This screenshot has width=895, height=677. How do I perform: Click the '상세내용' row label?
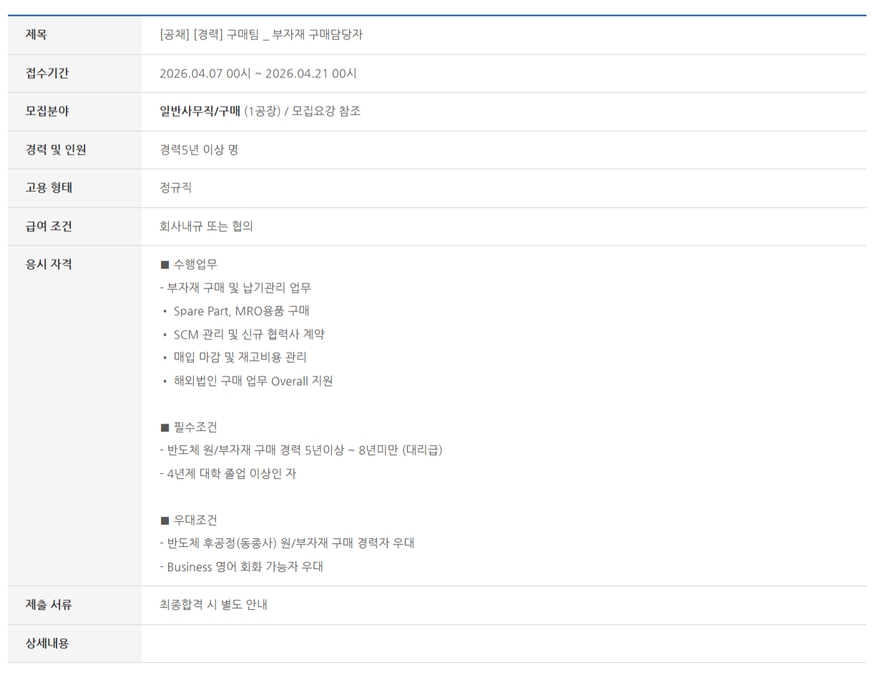point(47,643)
